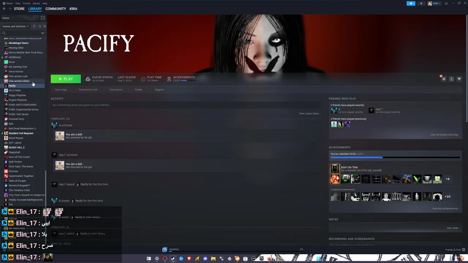
Task: Open the KIRA profile tab
Action: pyautogui.click(x=73, y=9)
